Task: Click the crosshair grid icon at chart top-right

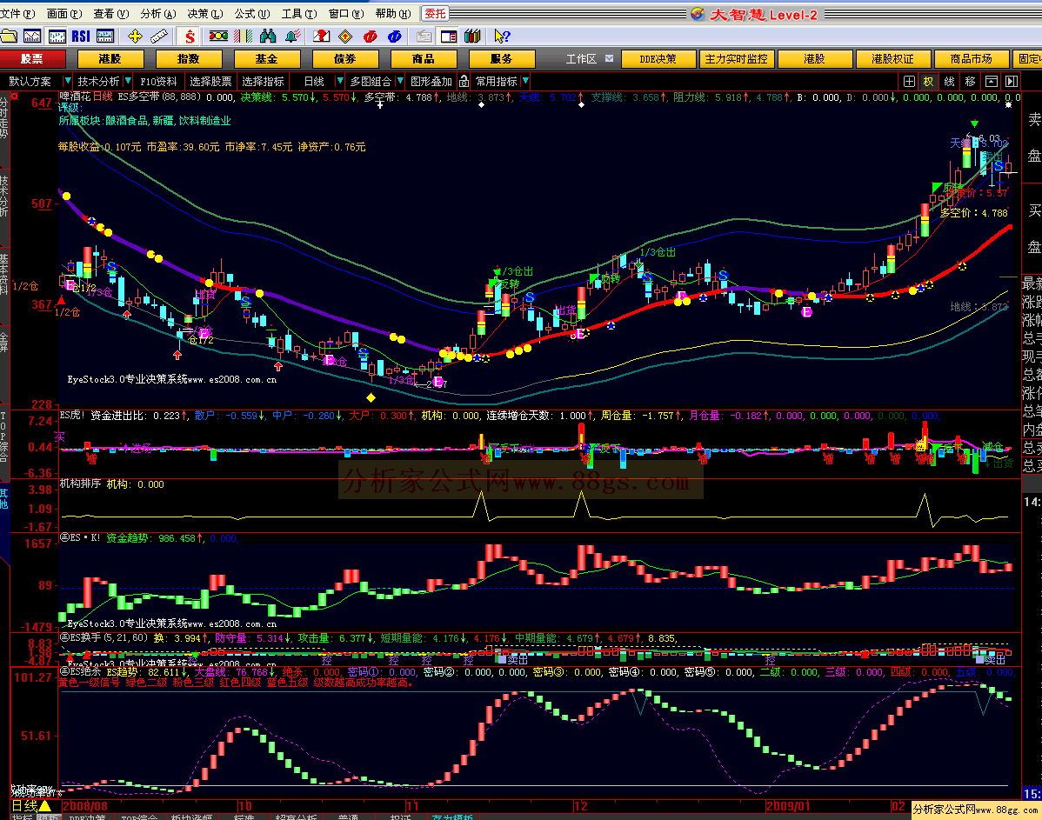Action: [x=909, y=81]
